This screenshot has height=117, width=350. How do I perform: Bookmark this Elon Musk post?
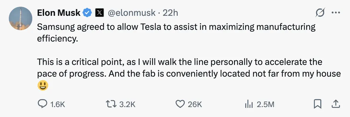tap(318, 104)
